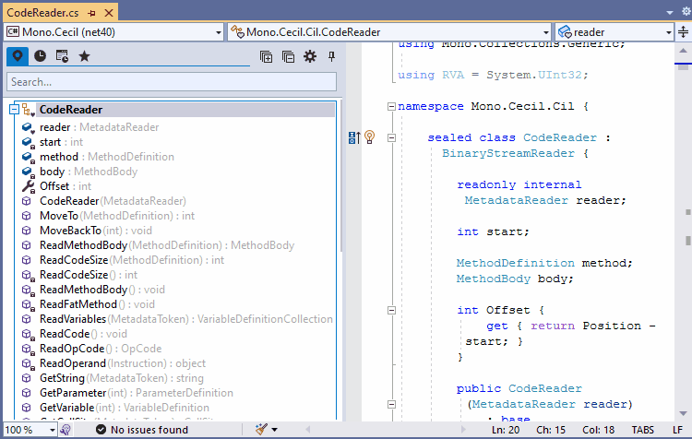
Task: Click the star favorites icon
Action: tap(84, 56)
